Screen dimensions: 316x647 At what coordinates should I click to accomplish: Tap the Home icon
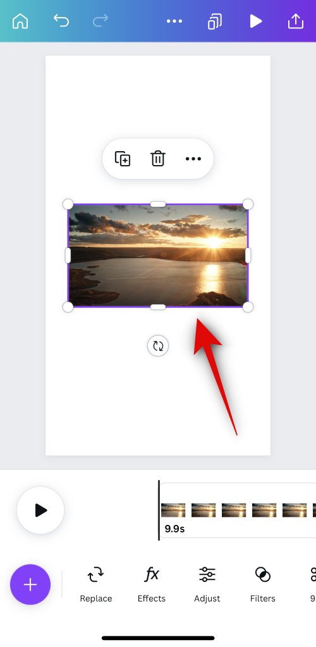tap(20, 21)
